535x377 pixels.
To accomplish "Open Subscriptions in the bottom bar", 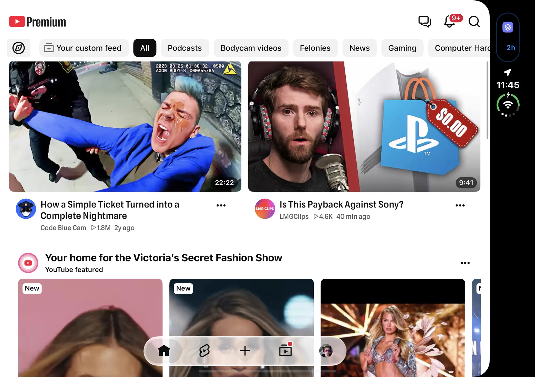I will point(286,350).
